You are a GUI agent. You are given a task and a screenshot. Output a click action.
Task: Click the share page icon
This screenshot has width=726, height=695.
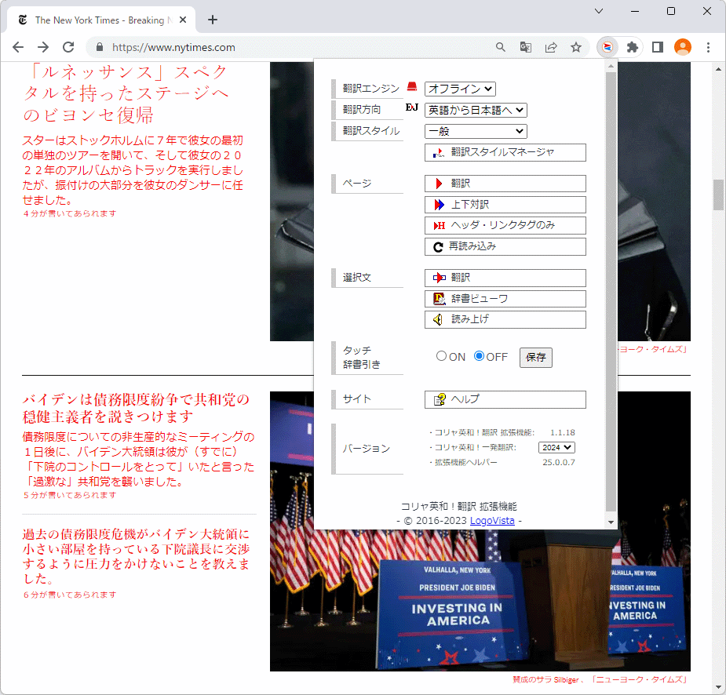[551, 47]
